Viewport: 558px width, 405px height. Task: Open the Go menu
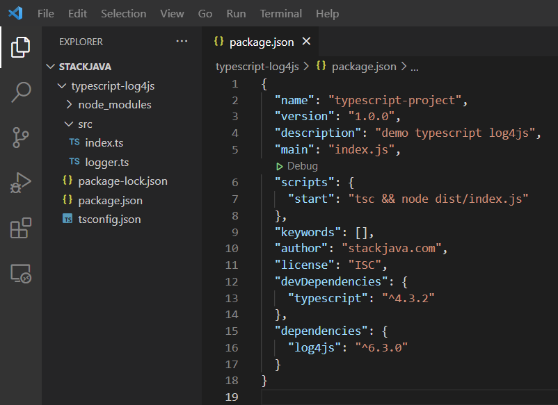(205, 13)
